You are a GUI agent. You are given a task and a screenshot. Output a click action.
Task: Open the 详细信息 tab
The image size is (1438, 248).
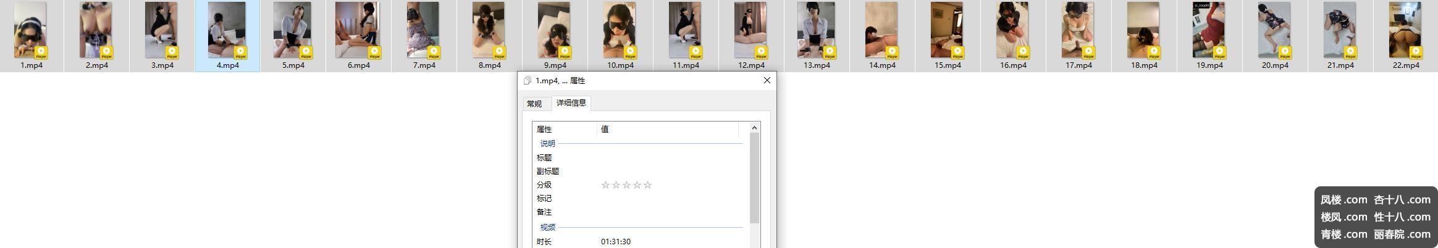click(x=571, y=103)
